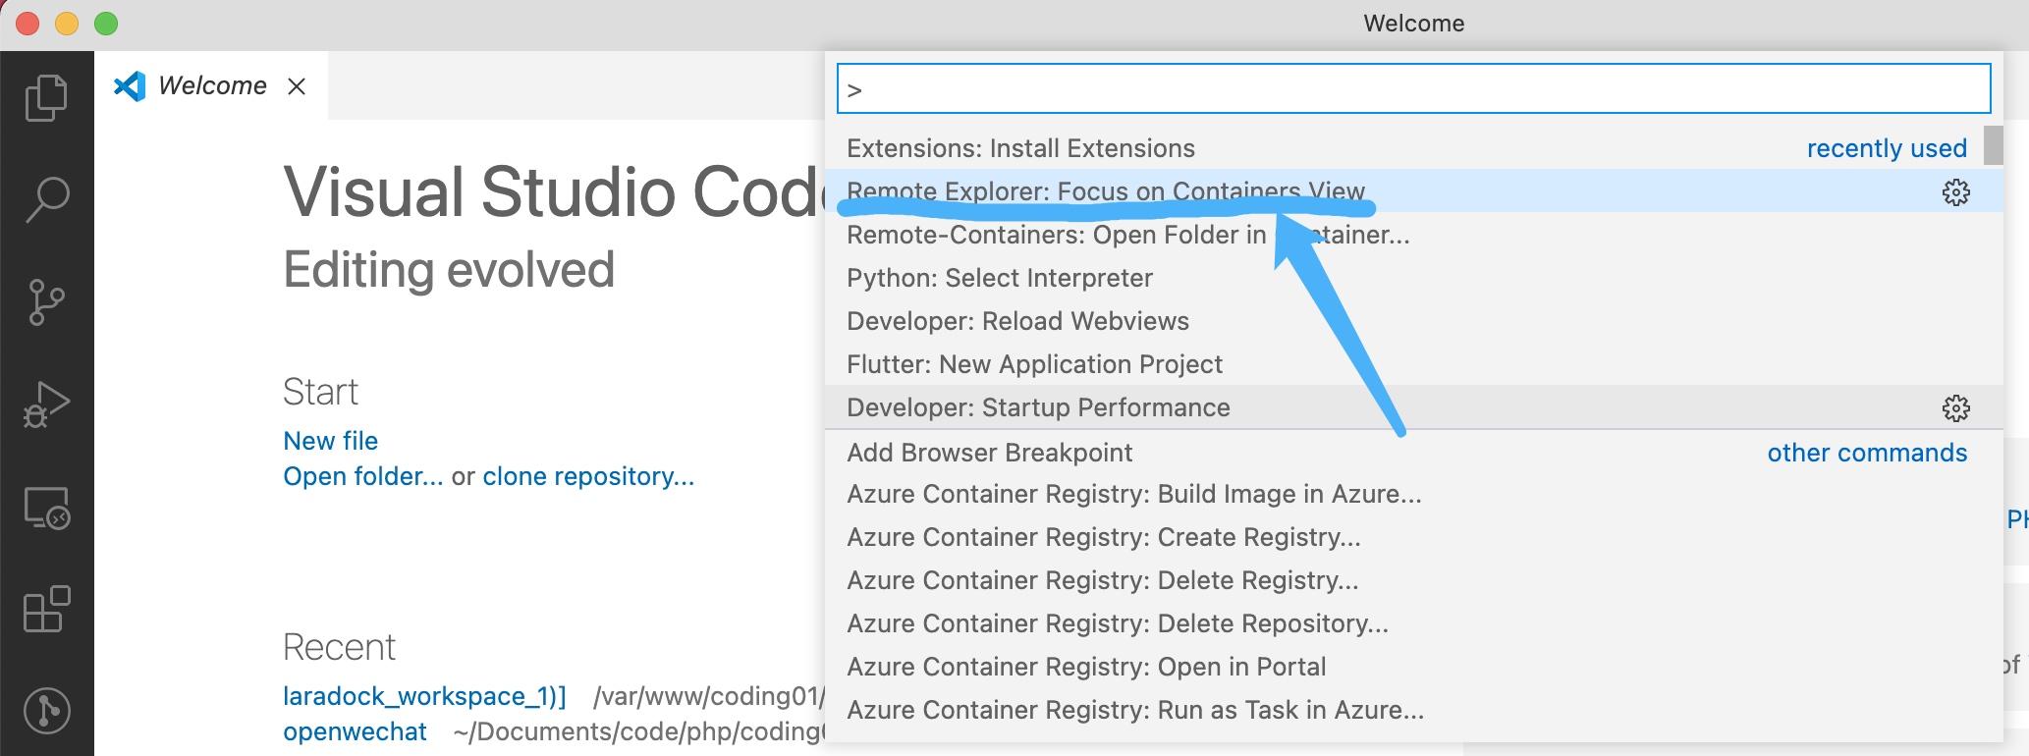Open the Explorer view in activity bar
This screenshot has height=756, width=2029.
point(46,97)
